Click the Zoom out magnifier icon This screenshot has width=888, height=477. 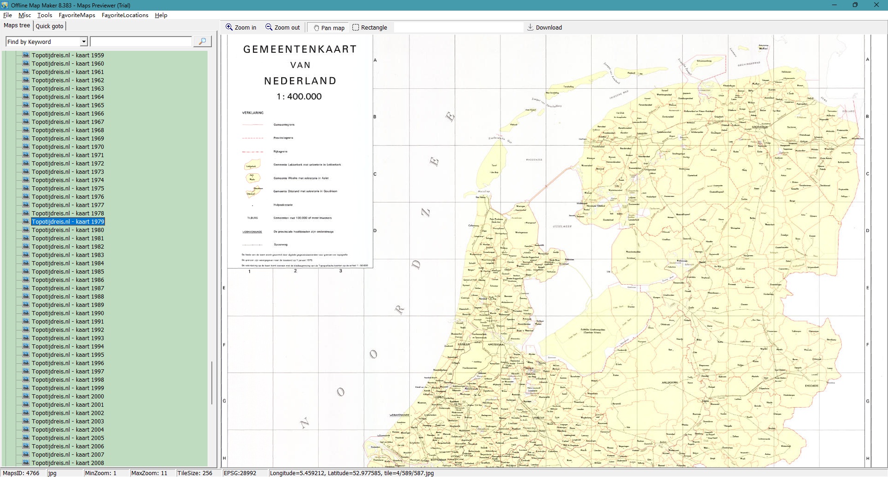tap(269, 27)
